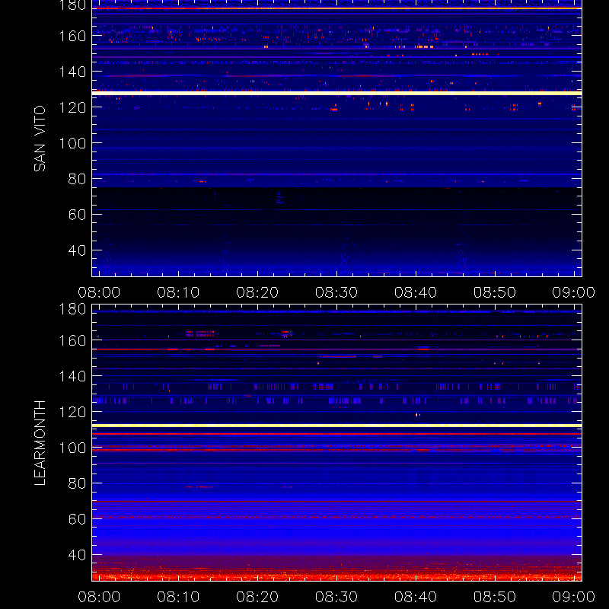
Task: Pick the 40 frequency label on LEARMONTH plot
Action: point(77,555)
